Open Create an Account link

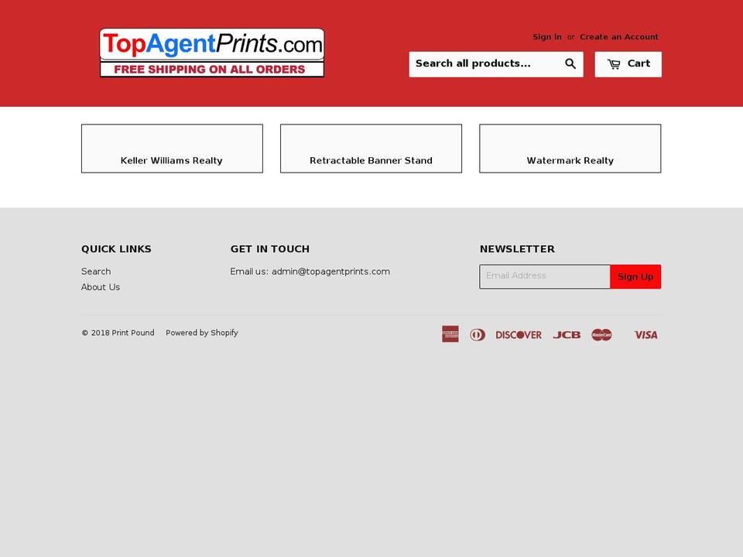[619, 37]
